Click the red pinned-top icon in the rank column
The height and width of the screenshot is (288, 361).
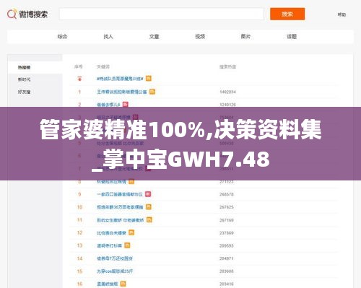tap(79, 79)
